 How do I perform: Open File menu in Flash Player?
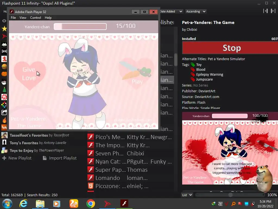pyautogui.click(x=13, y=18)
